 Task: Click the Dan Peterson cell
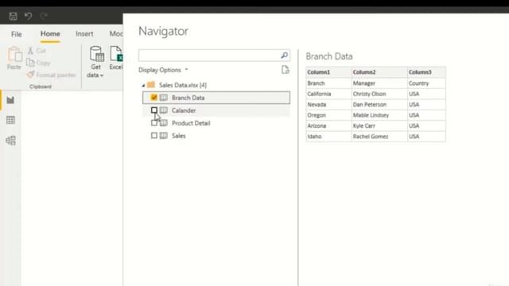pos(379,104)
